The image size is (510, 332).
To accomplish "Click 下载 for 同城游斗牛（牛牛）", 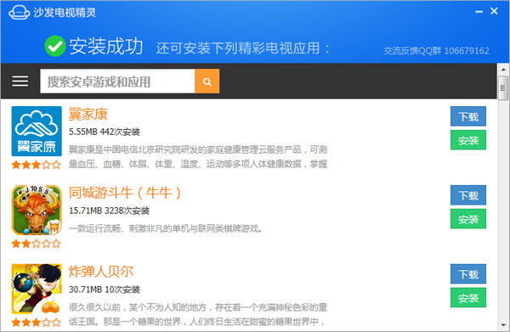I will (x=468, y=195).
